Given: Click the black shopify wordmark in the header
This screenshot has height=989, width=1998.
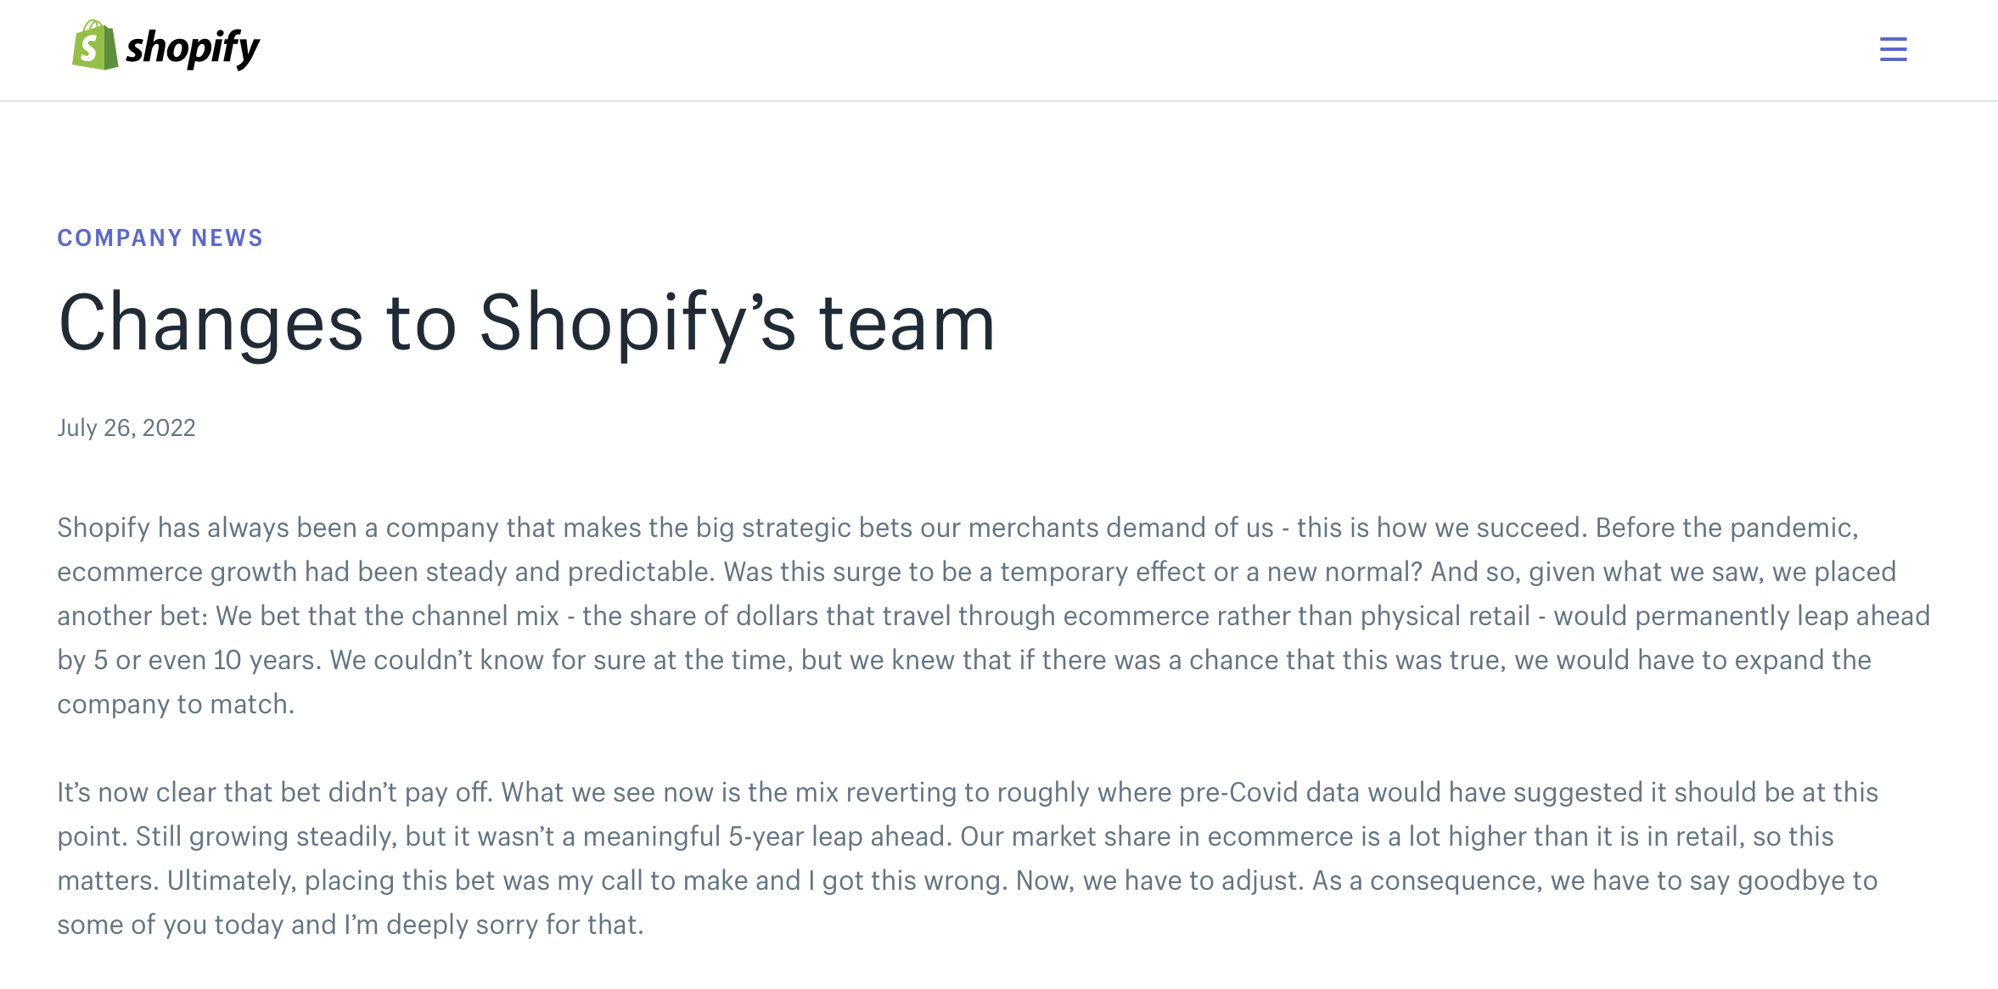Looking at the screenshot, I should tap(193, 49).
